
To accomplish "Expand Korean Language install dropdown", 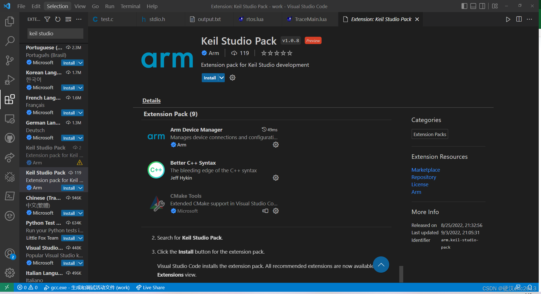I will pyautogui.click(x=81, y=88).
